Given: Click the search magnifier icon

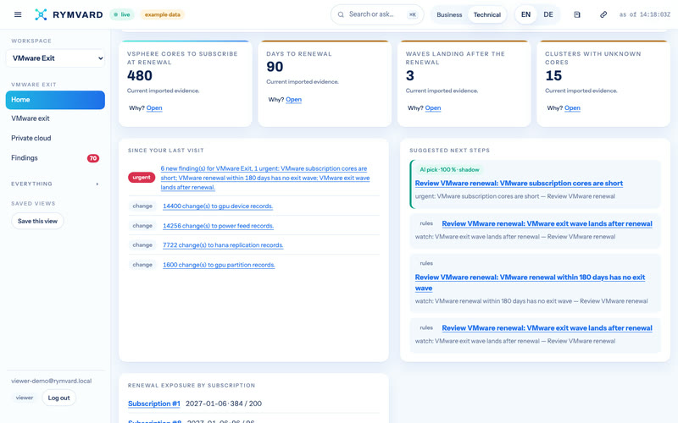Looking at the screenshot, I should pyautogui.click(x=341, y=14).
